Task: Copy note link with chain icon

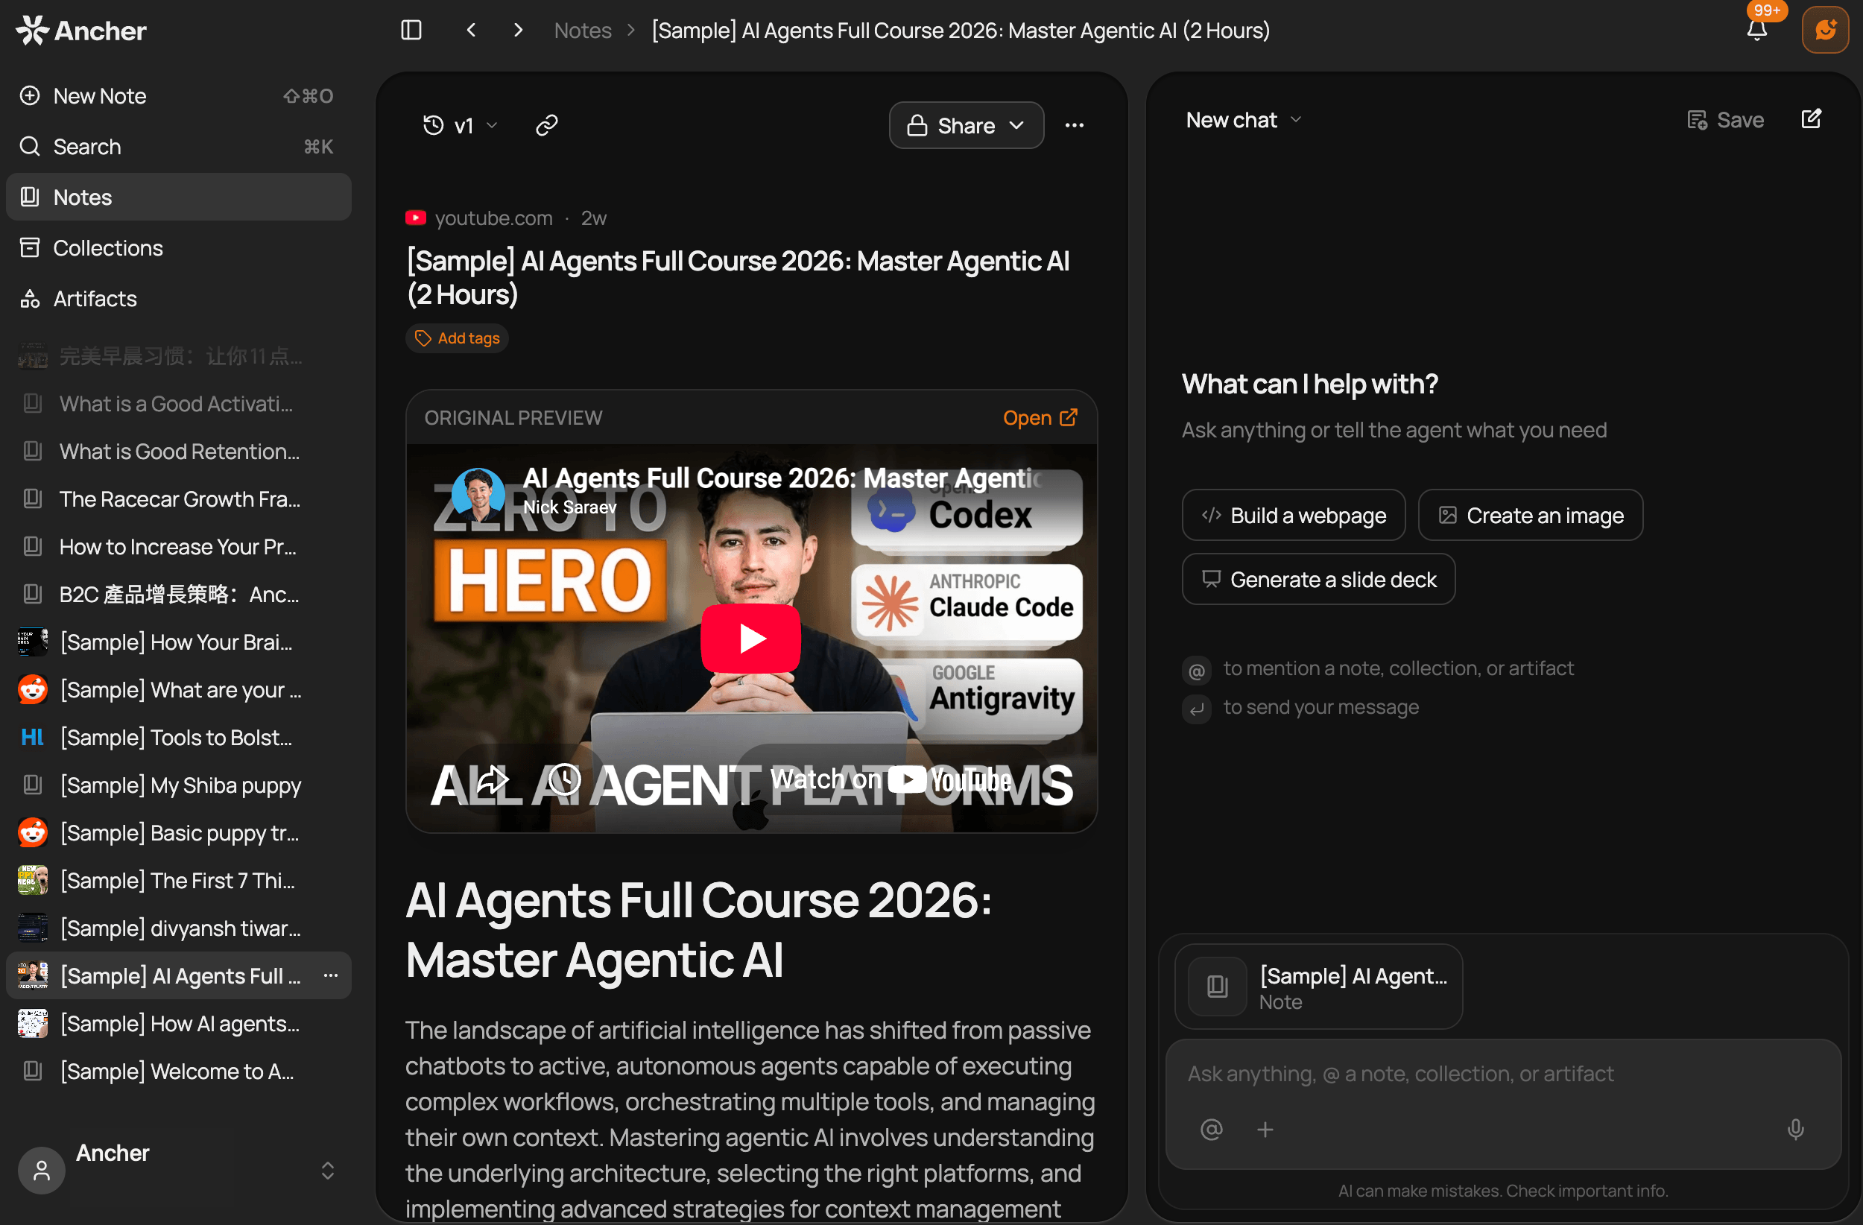Action: [x=546, y=125]
